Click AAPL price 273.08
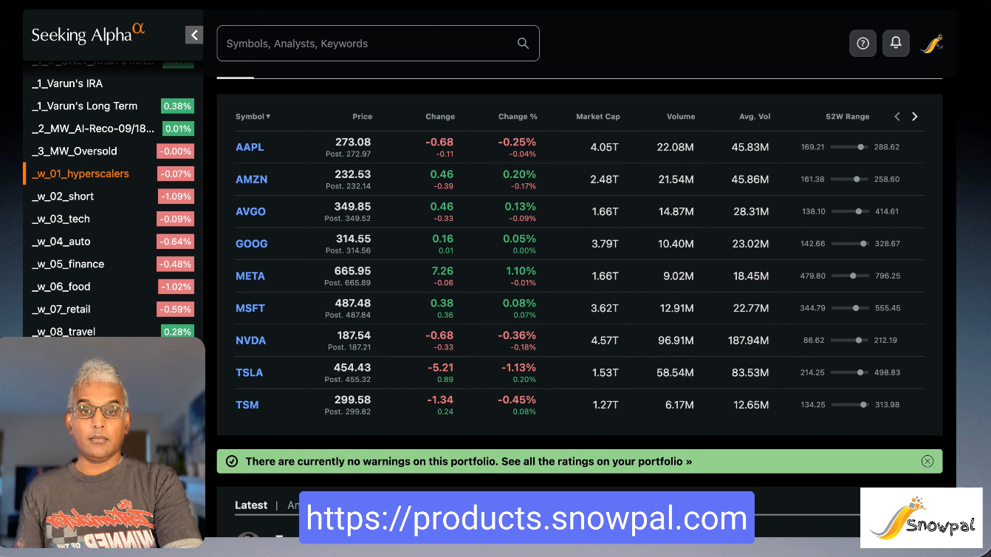The width and height of the screenshot is (991, 557). coord(353,142)
